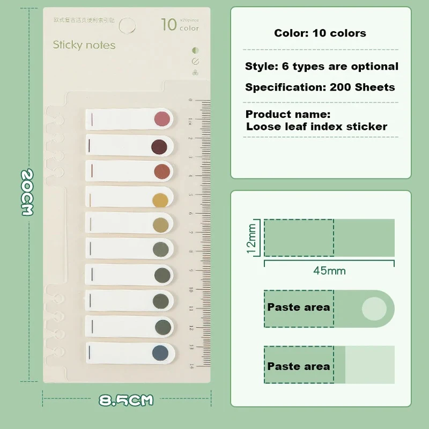Click the "Loose leaf index sticker" product name
Viewport: 429px width, 429px height.
[x=316, y=127]
